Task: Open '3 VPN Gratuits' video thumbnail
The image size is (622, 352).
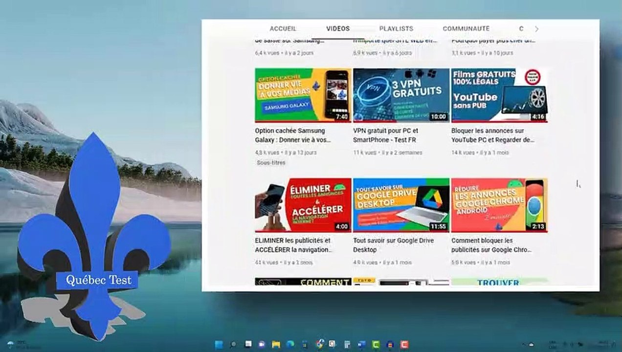Action: pyautogui.click(x=401, y=95)
